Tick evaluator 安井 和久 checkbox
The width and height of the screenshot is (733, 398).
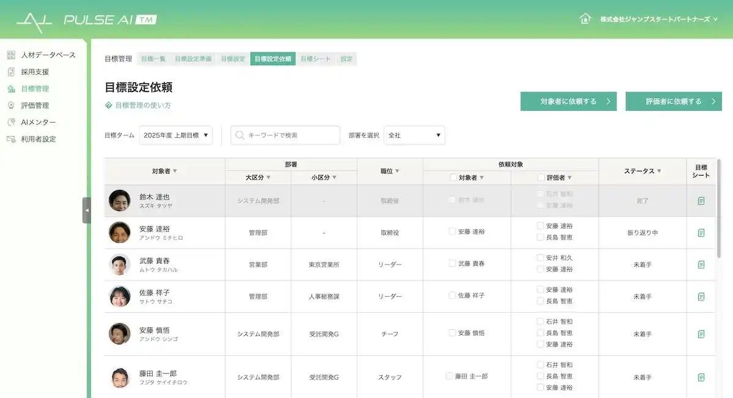point(540,258)
